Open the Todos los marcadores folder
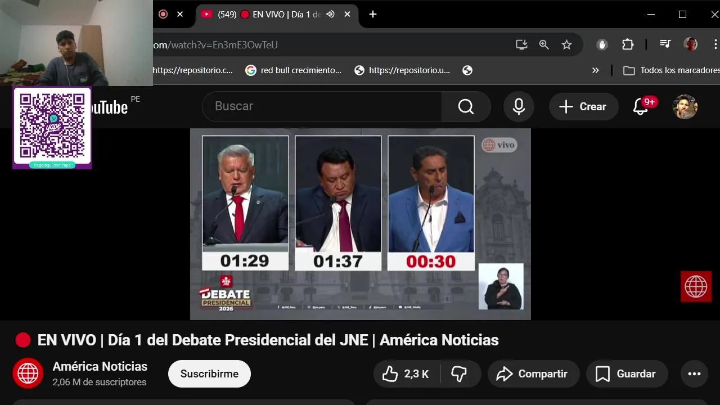Image resolution: width=720 pixels, height=405 pixels. point(672,70)
